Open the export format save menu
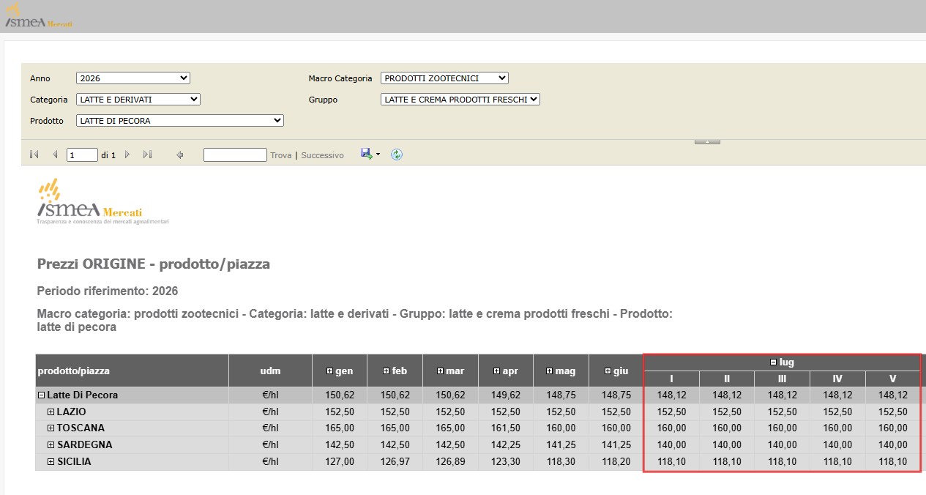The height and width of the screenshot is (495, 926). coord(370,154)
